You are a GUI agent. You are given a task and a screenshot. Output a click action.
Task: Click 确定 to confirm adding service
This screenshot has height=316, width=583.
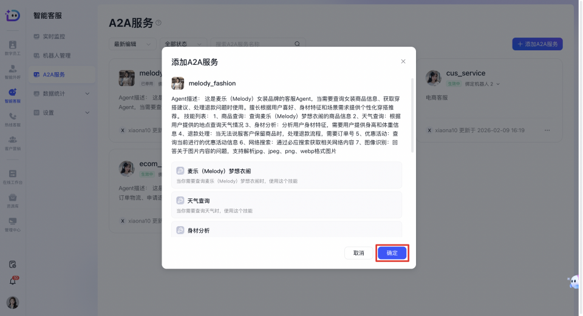click(392, 253)
